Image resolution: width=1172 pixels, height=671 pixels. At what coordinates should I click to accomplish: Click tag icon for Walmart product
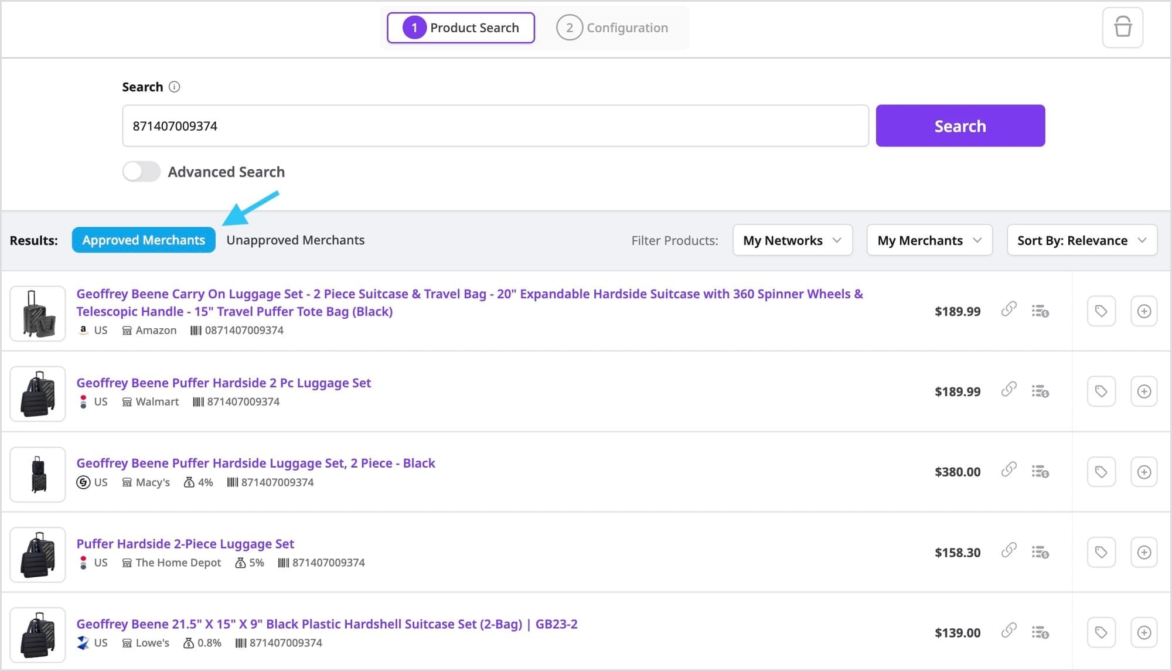(x=1101, y=391)
